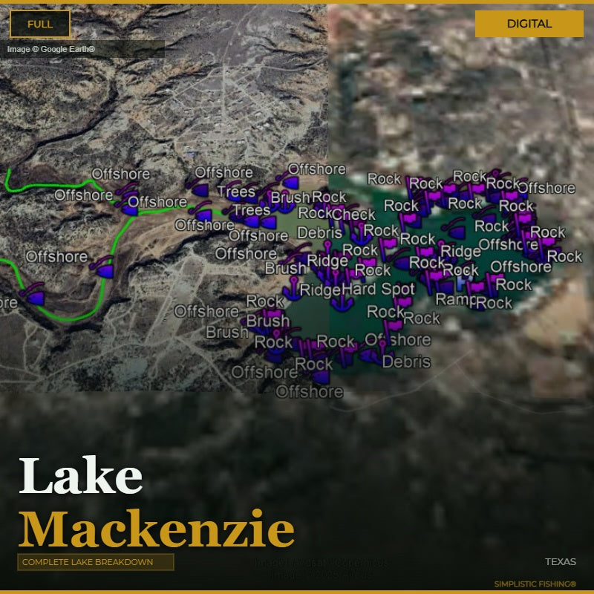Click the DIGITAL gold button
This screenshot has width=594, height=594.
[529, 24]
